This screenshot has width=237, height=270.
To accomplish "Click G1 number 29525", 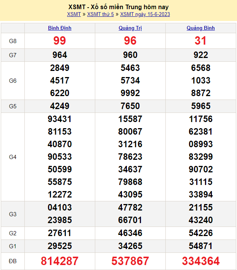I will tap(60, 246).
